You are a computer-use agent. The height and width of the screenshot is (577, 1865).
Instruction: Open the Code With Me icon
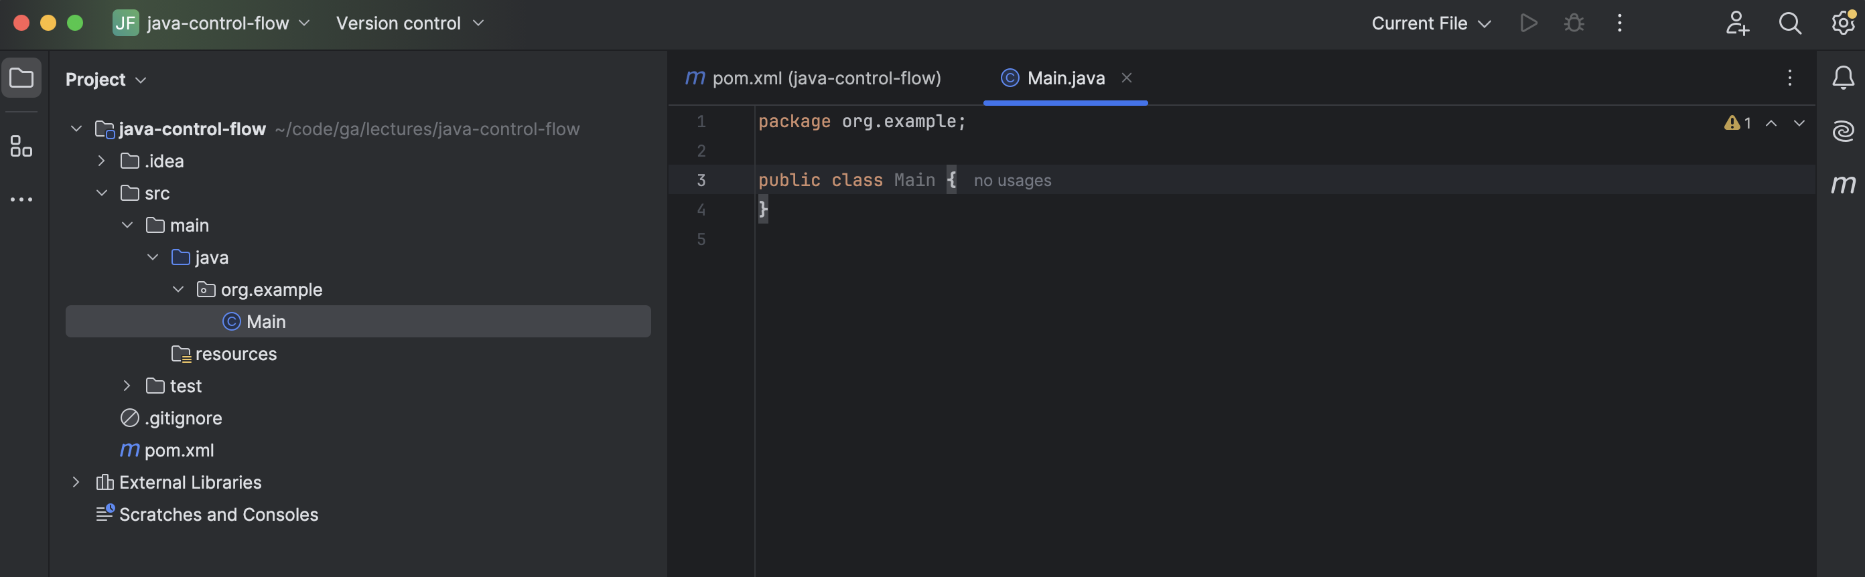tap(1736, 23)
